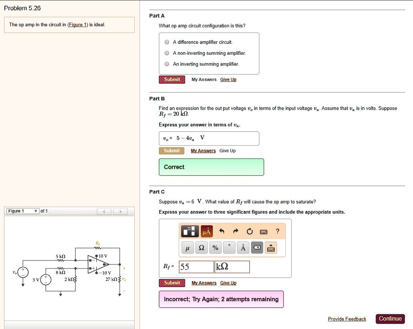413x329 pixels.
Task: Click the backspace delete icon
Action: tap(256, 248)
